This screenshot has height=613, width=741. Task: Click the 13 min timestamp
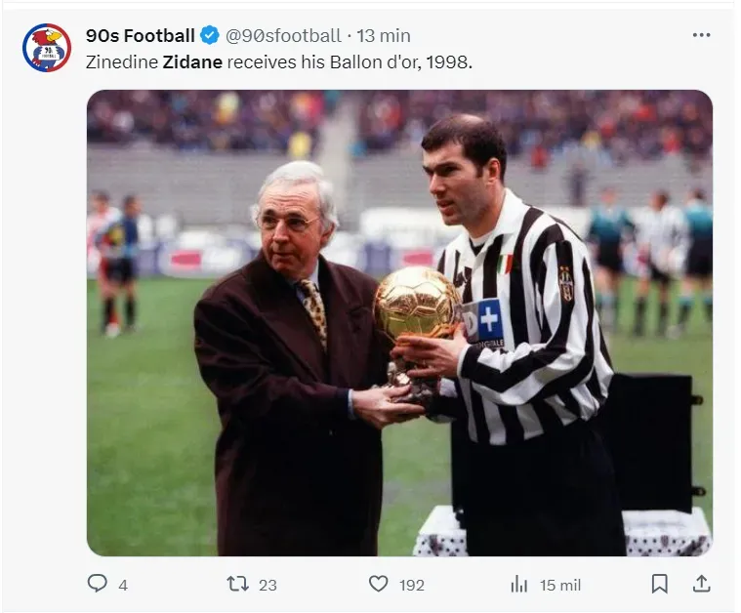click(384, 36)
